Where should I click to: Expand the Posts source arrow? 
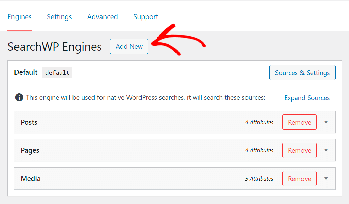coord(326,122)
